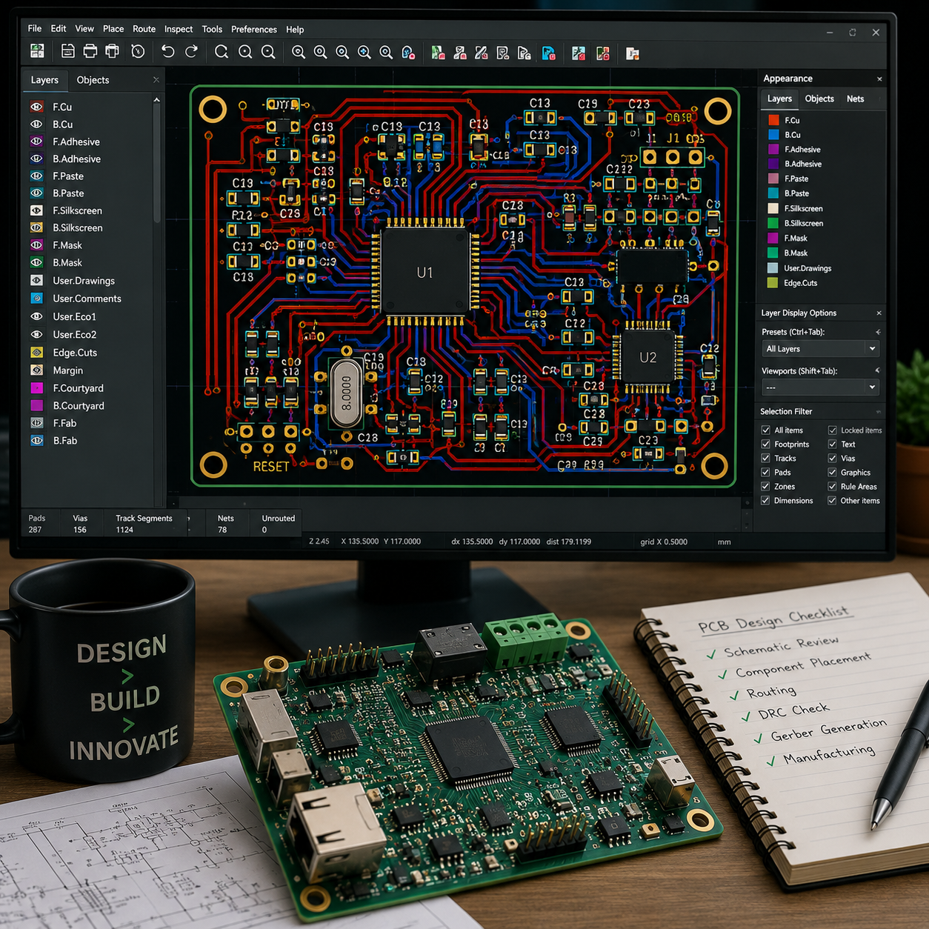Viewport: 929px width, 929px height.
Task: Click the 'mm' units status entry
Action: pyautogui.click(x=724, y=542)
